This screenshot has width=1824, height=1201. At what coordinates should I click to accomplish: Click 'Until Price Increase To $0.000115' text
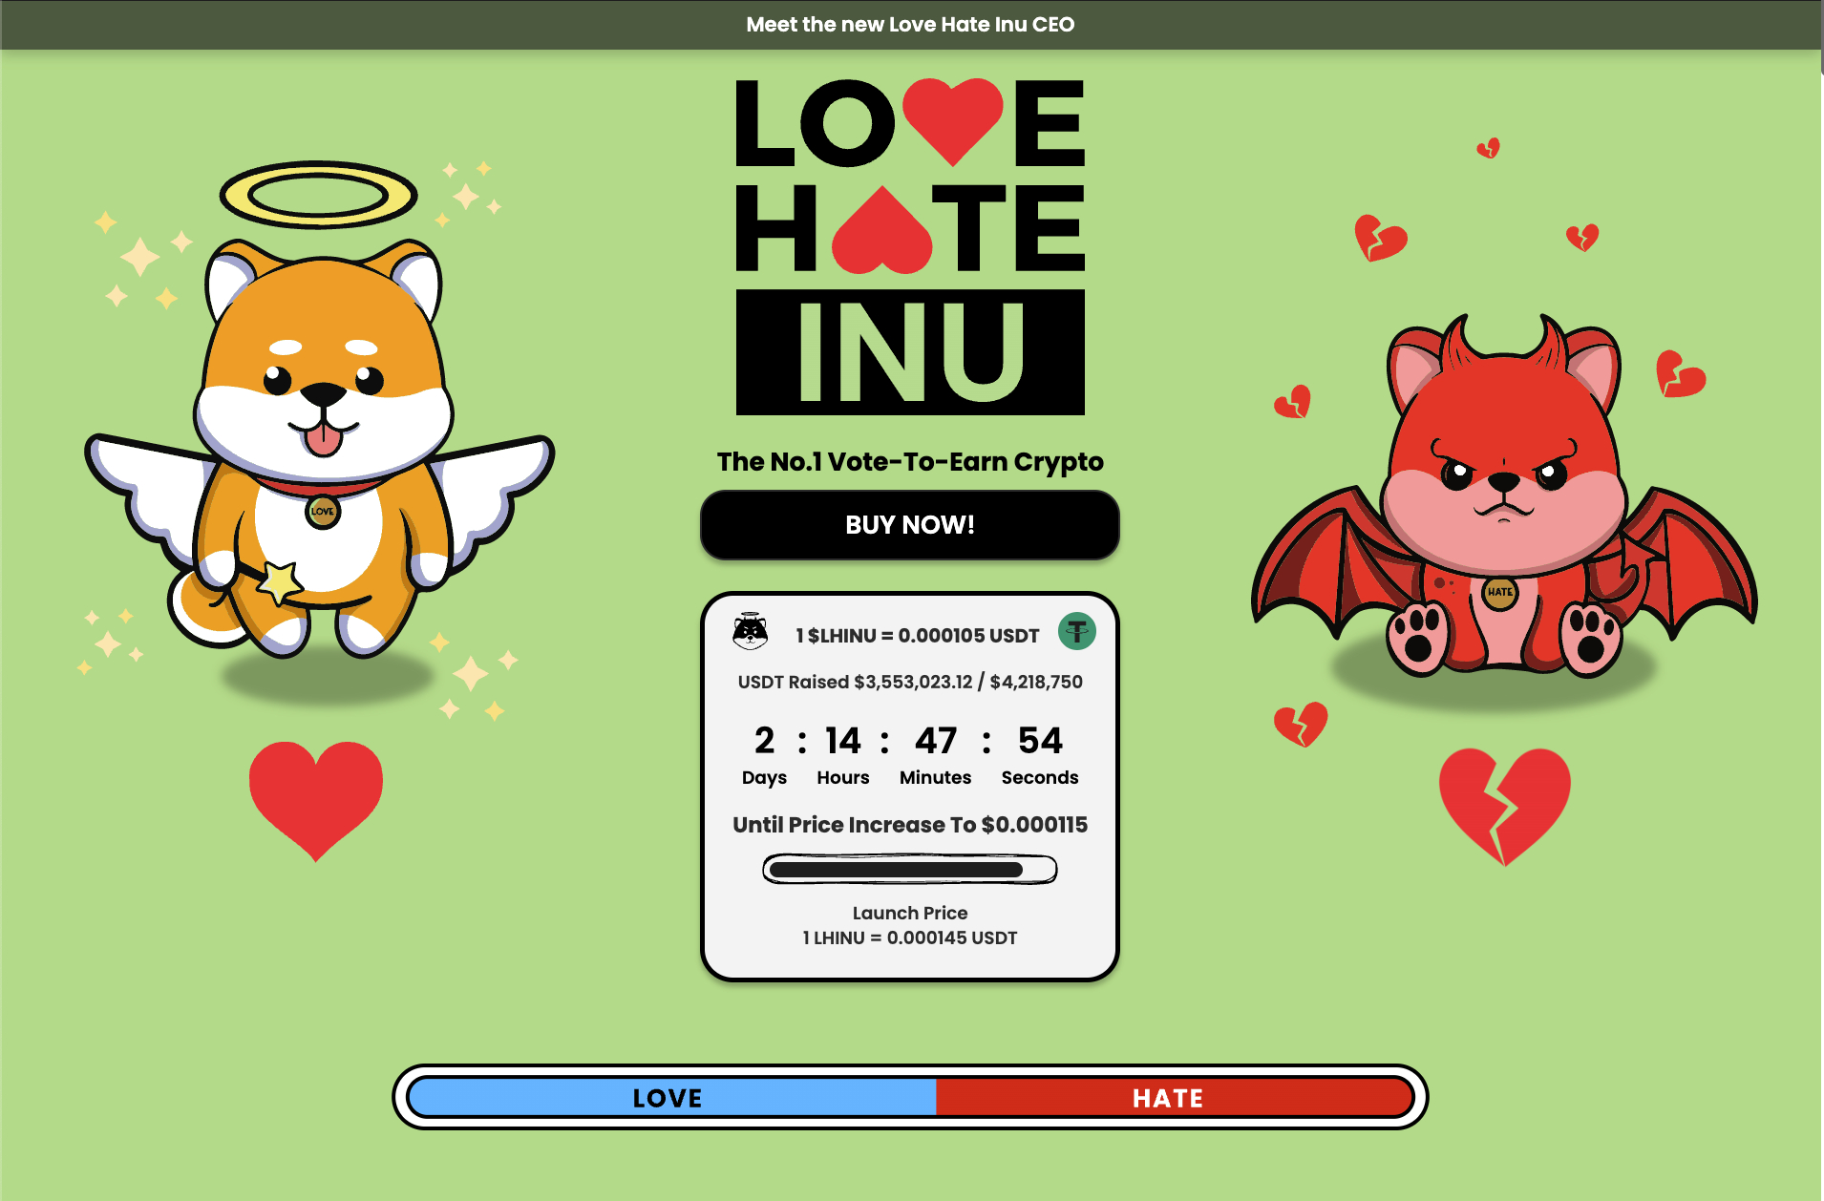[x=910, y=825]
